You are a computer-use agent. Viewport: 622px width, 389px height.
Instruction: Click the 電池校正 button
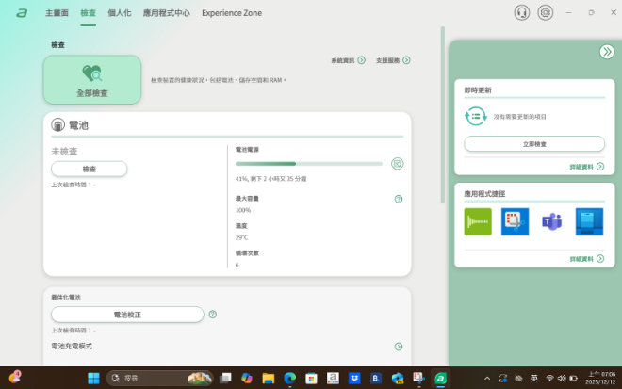127,315
